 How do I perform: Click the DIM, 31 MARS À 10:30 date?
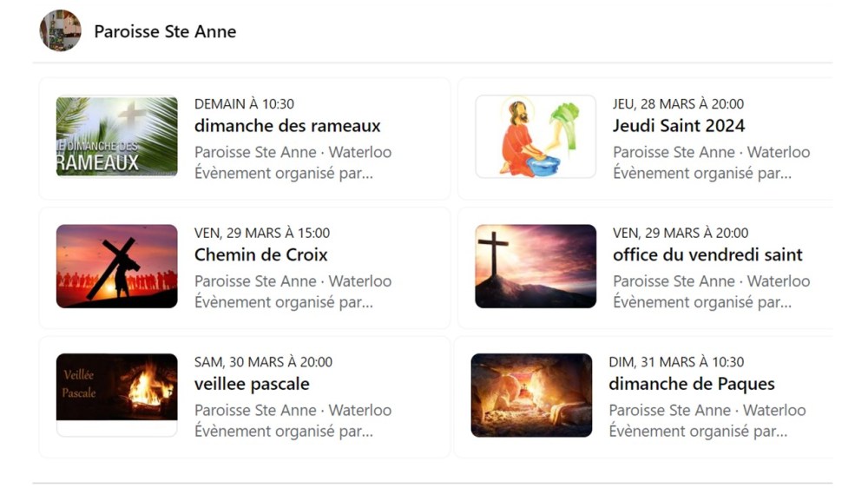click(x=676, y=362)
